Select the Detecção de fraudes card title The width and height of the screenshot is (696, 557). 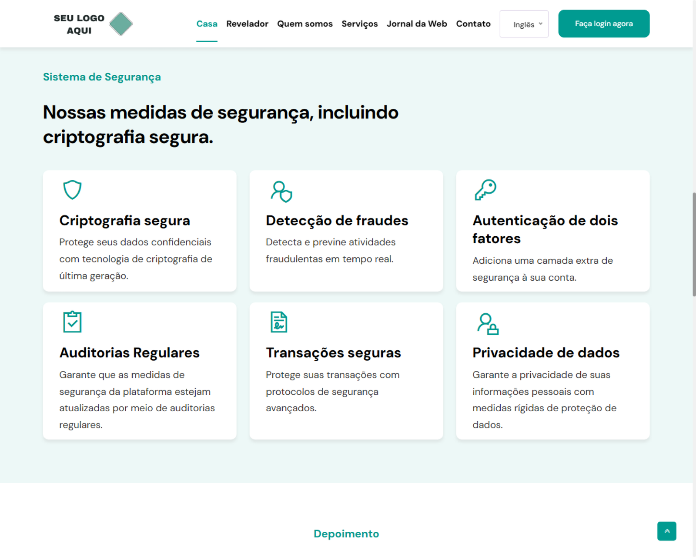click(337, 221)
